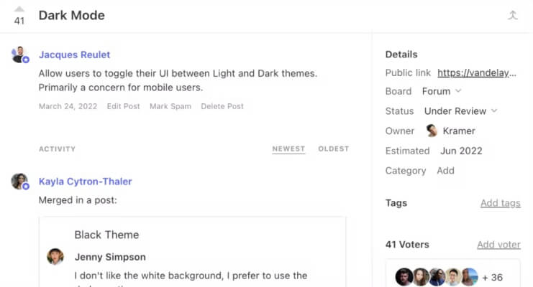The height and width of the screenshot is (287, 533).
Task: Click the merge post icon at top right
Action: tap(513, 15)
